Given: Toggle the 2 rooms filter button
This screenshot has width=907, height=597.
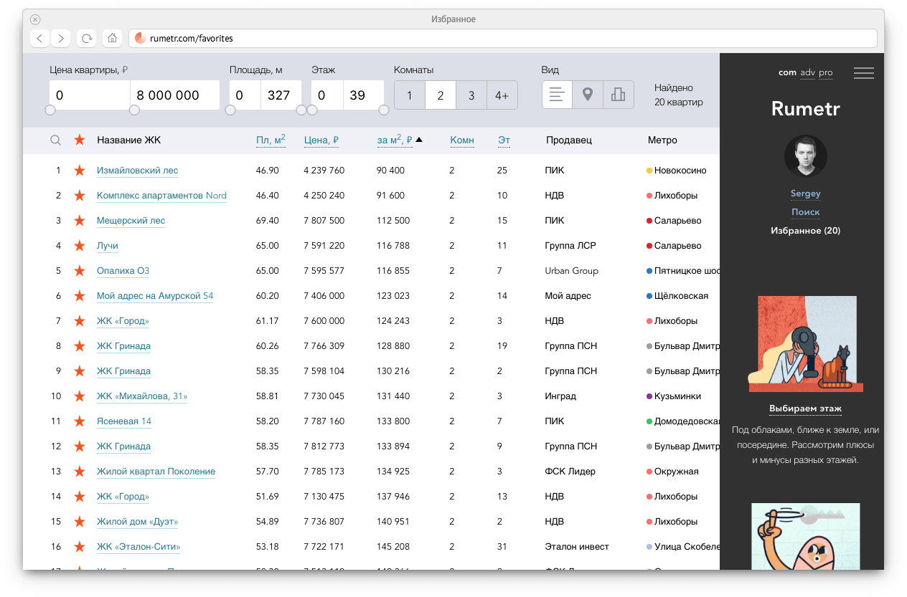Looking at the screenshot, I should [441, 95].
